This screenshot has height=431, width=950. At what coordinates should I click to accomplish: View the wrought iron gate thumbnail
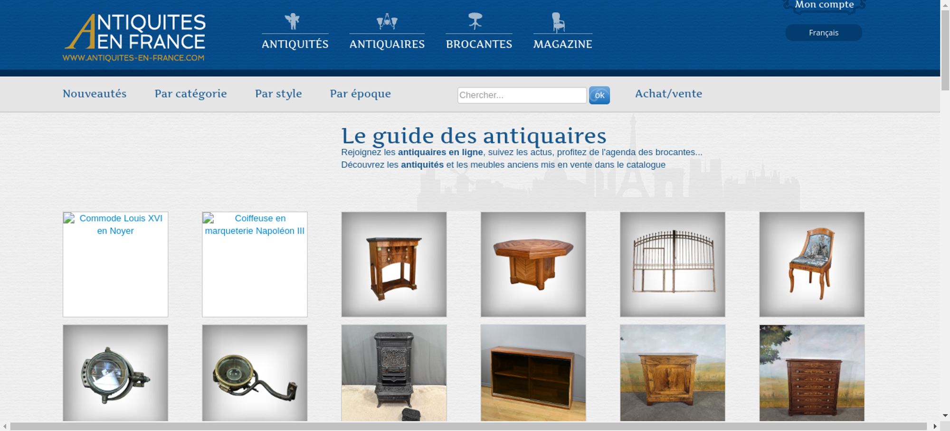tap(672, 264)
